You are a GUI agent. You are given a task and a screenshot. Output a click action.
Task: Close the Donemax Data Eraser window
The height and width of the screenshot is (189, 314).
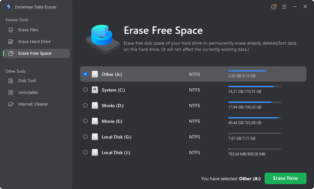point(305,7)
